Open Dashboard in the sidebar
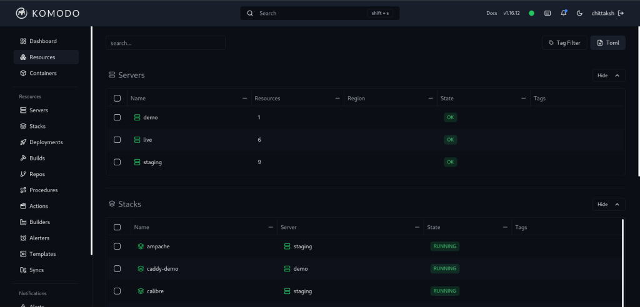 pos(46,41)
